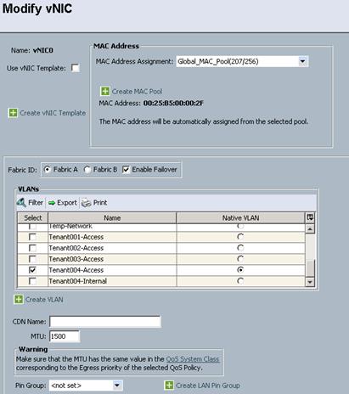
Task: Click the Print button label
Action: coord(100,203)
